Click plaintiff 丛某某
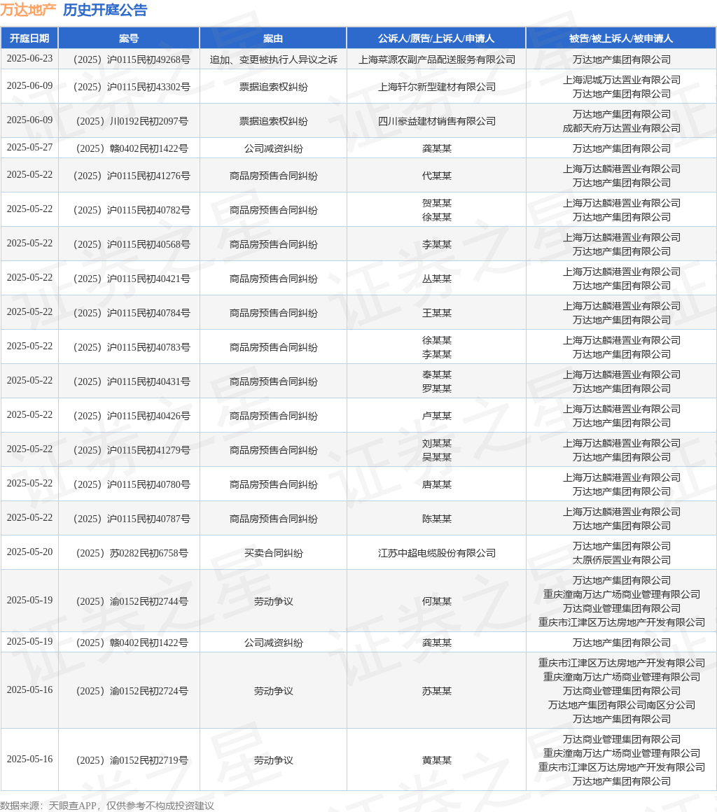This screenshot has width=717, height=812. (436, 279)
